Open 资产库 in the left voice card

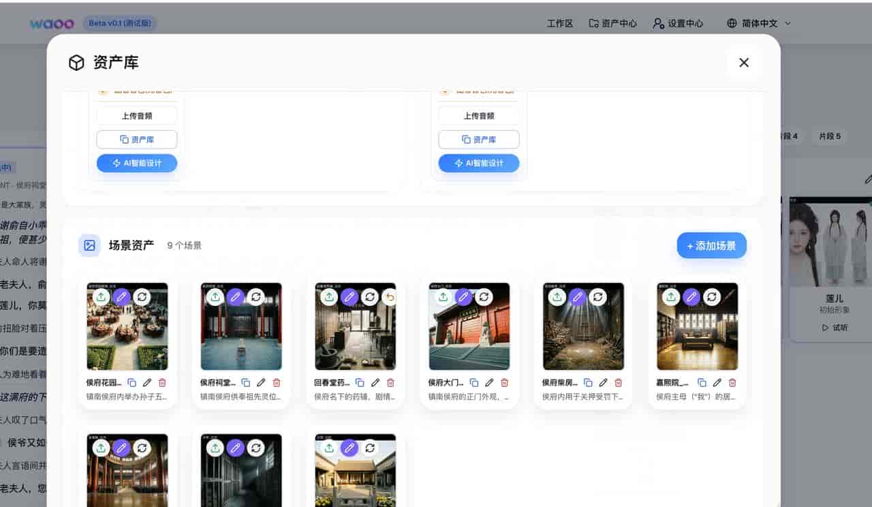(x=137, y=140)
